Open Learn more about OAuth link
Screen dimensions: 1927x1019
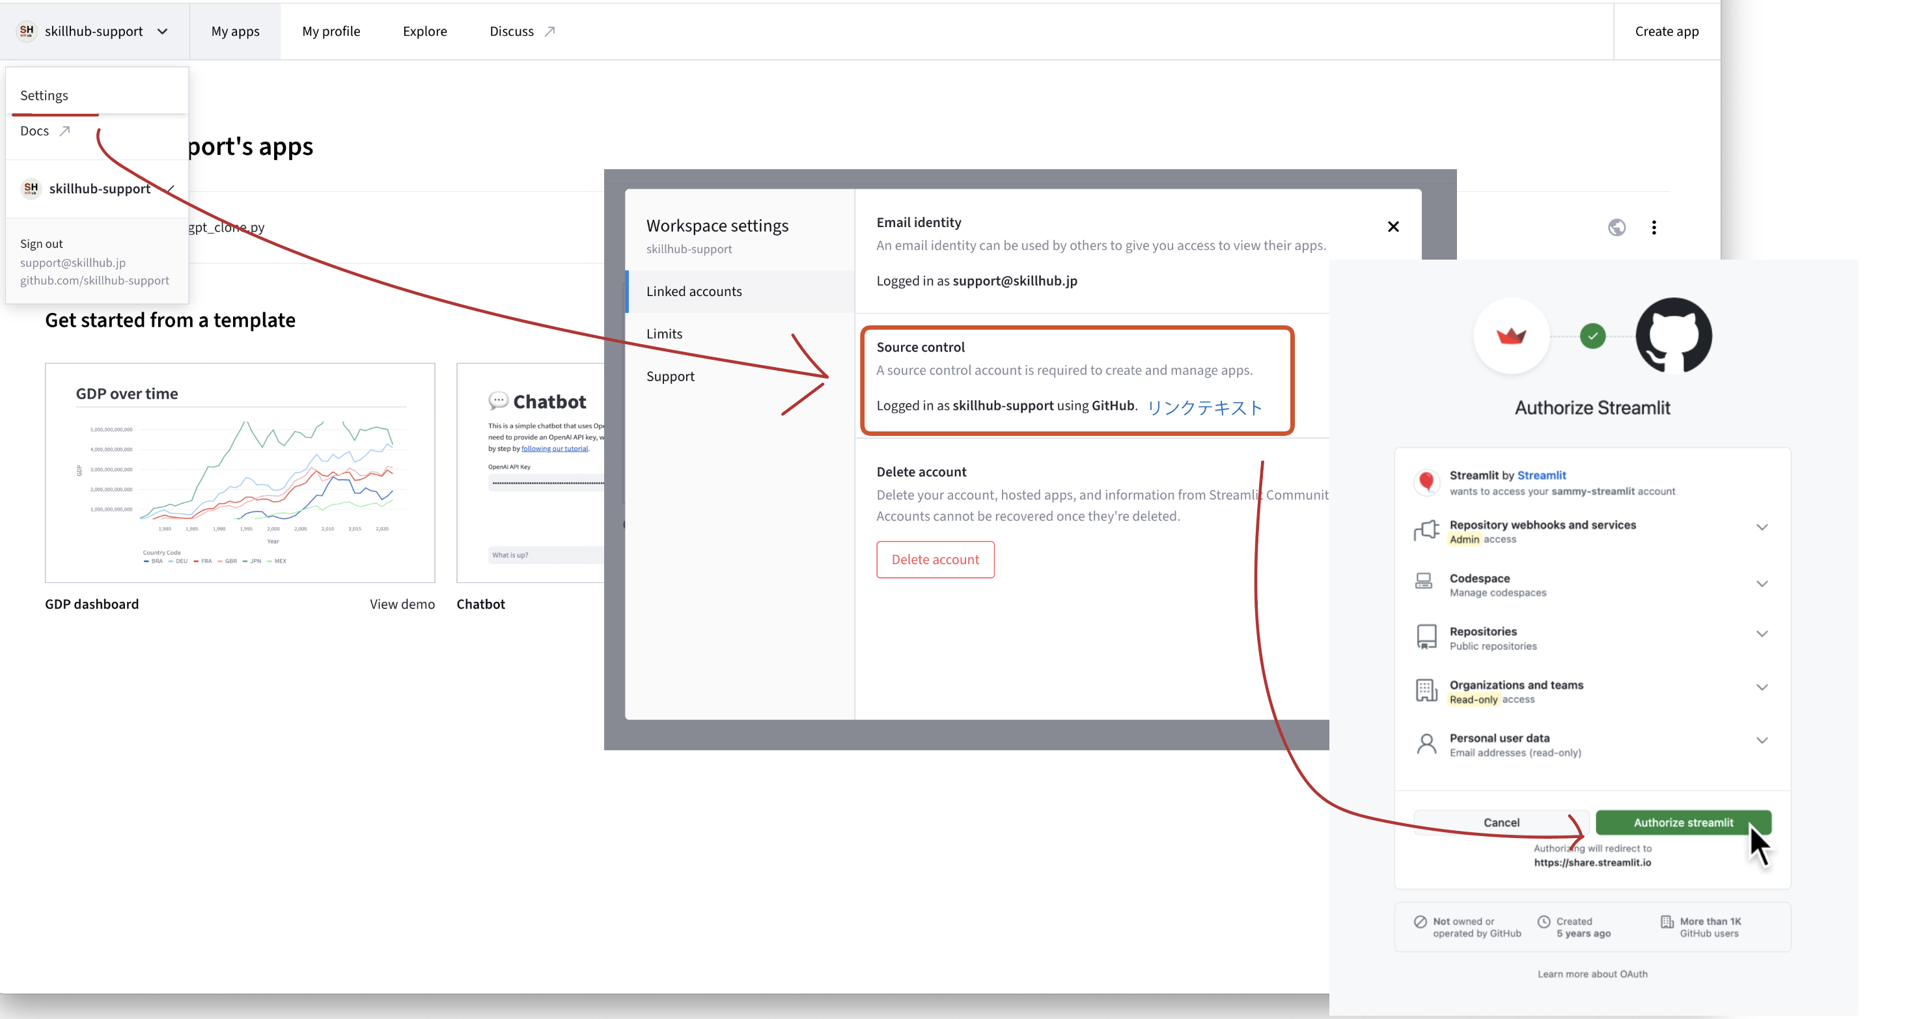[1592, 974]
